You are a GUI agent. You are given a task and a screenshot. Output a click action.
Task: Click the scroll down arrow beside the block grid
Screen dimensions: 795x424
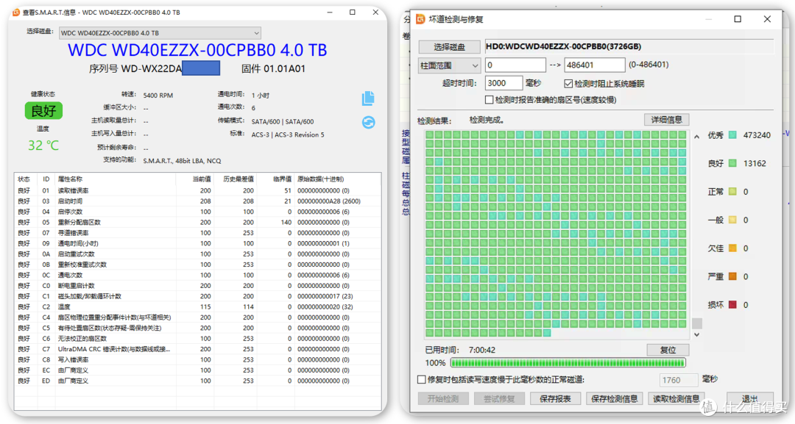(696, 334)
